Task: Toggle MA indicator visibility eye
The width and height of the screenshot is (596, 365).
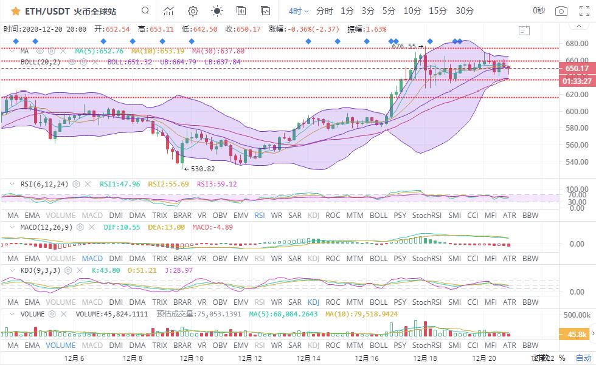Action: 40,51
